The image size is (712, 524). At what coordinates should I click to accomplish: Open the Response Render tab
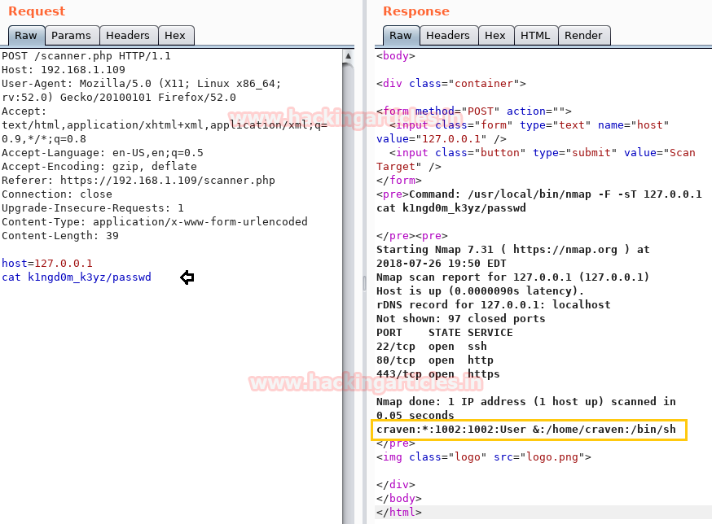point(583,35)
